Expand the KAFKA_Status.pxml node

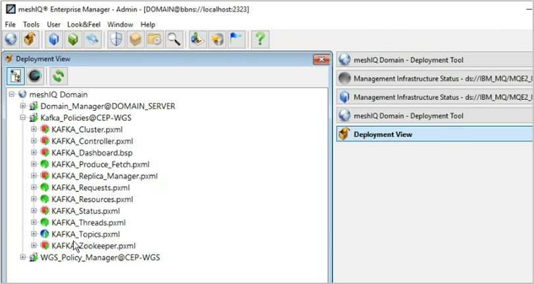click(34, 211)
